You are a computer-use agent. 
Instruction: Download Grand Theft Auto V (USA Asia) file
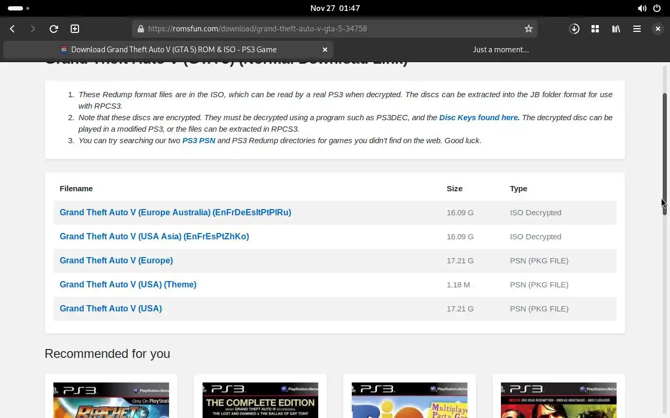click(154, 237)
